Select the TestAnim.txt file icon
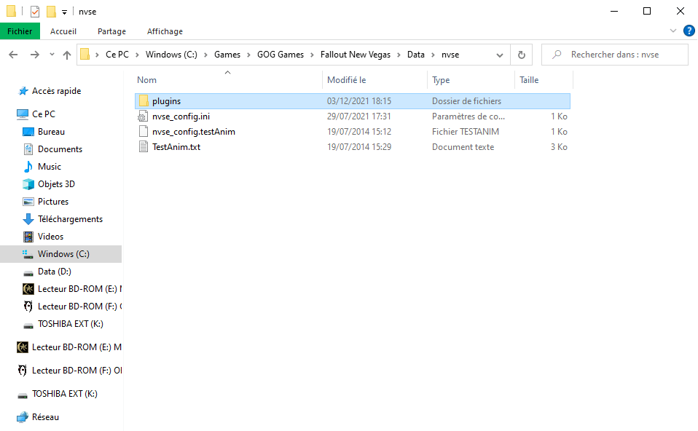Viewport: 698px width, 431px height. pyautogui.click(x=143, y=147)
